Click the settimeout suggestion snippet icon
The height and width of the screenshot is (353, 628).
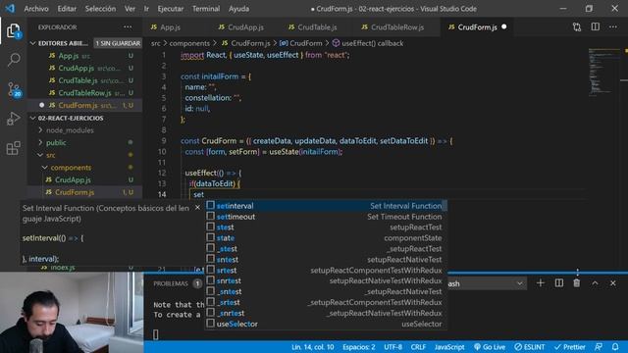click(210, 216)
